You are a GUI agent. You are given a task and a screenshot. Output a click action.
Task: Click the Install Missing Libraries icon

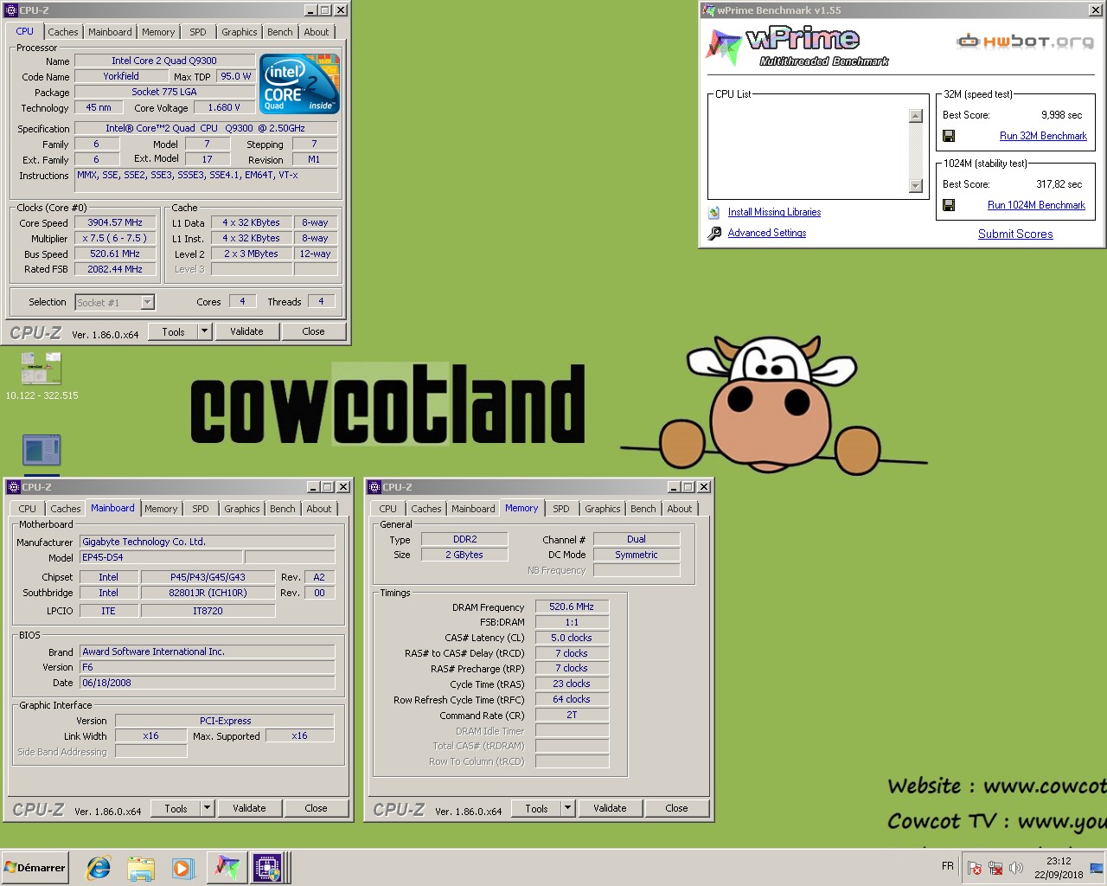(713, 213)
